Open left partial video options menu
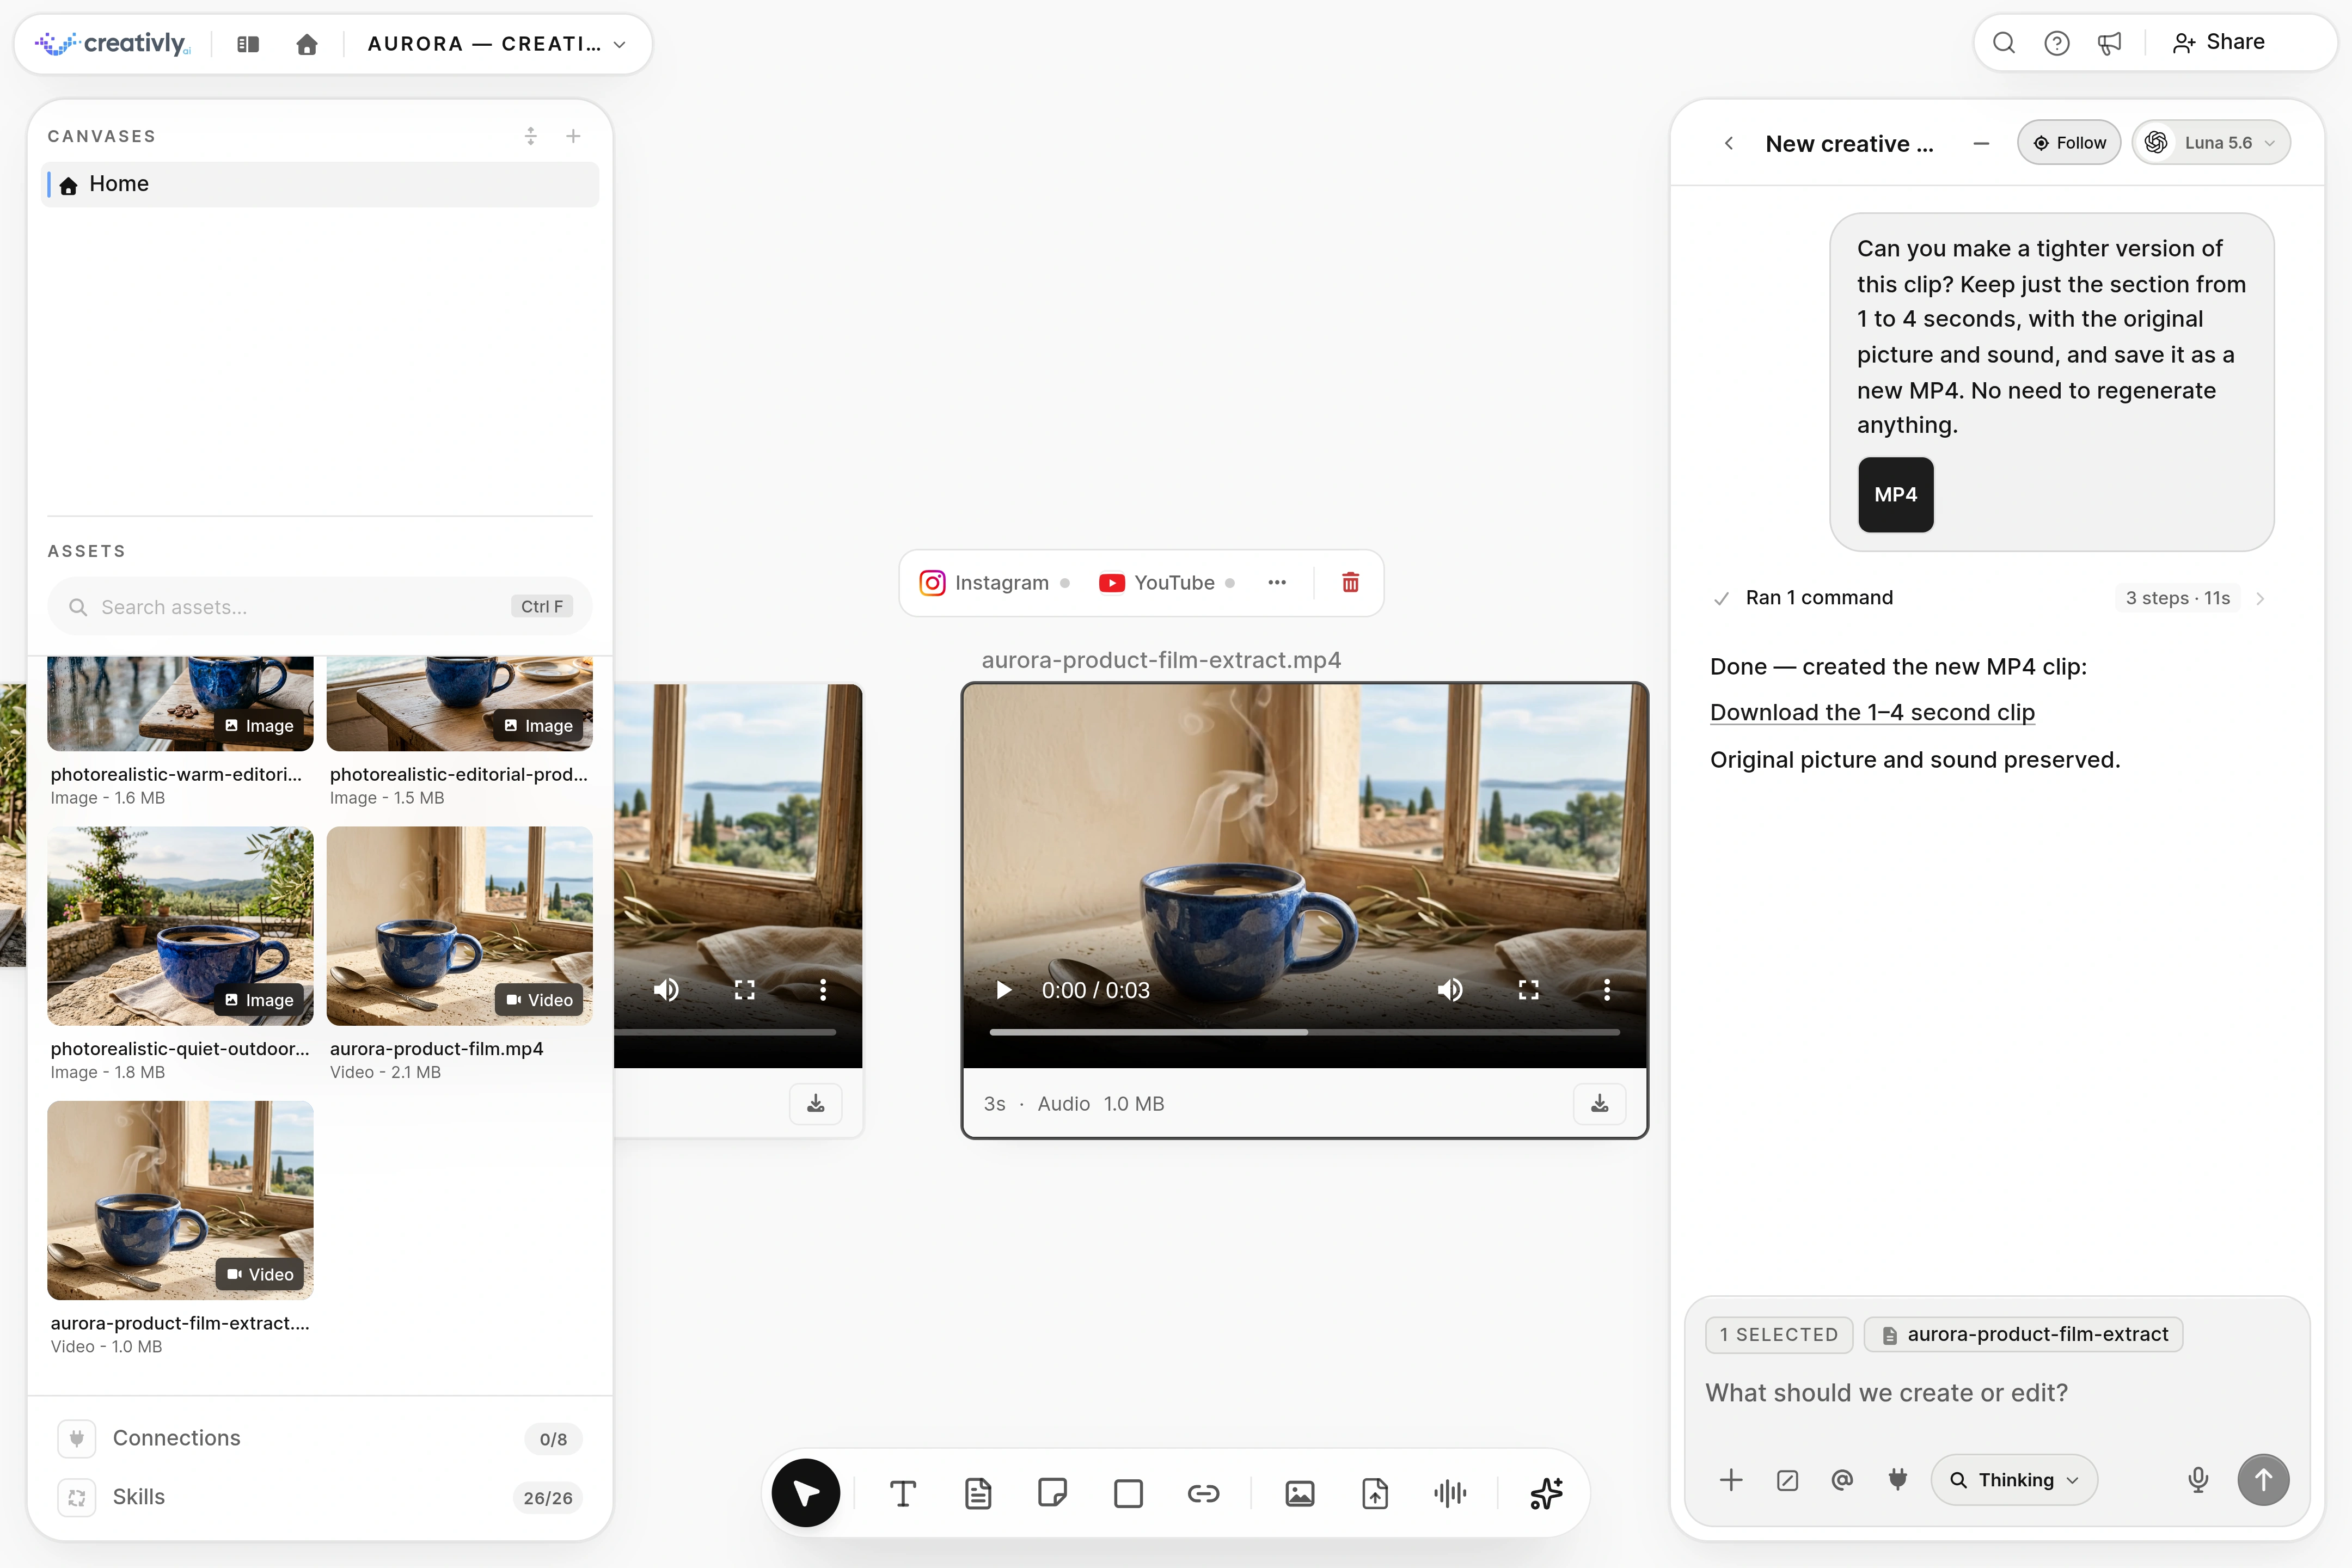2352x1568 pixels. [x=823, y=990]
